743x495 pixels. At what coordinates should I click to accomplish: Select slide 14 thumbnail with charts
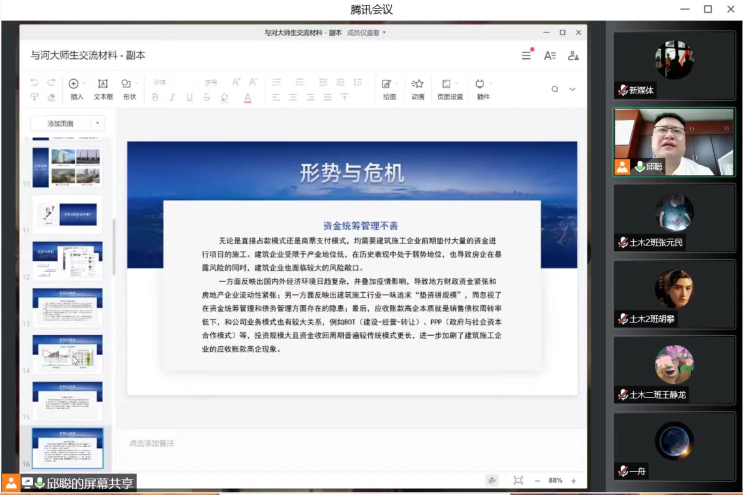[x=67, y=353]
